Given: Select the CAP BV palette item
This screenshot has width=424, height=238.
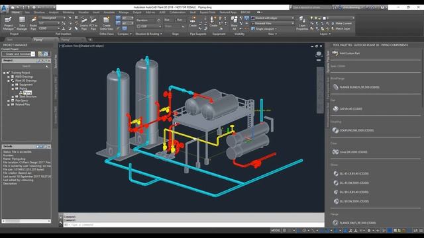Looking at the screenshot, I should click(348, 108).
